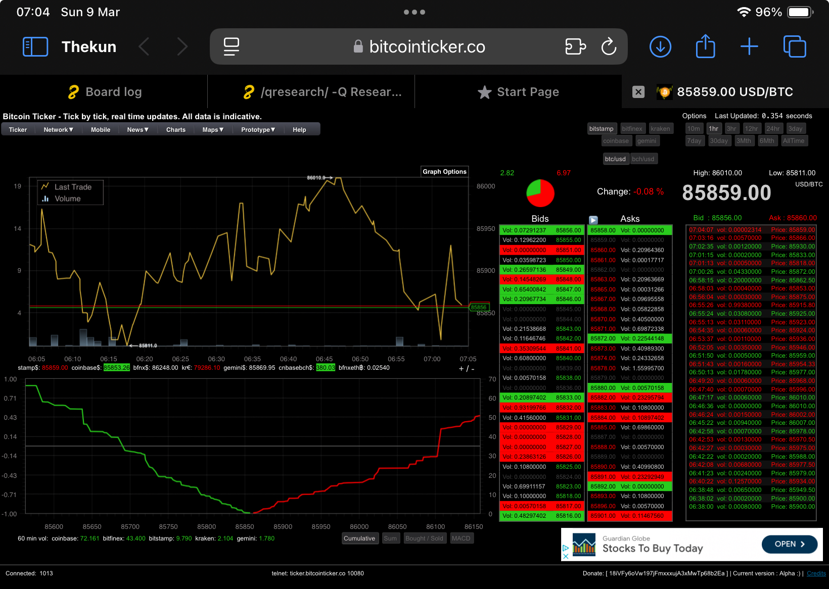The height and width of the screenshot is (589, 829).
Task: Switch to the Board log tab
Action: point(104,91)
